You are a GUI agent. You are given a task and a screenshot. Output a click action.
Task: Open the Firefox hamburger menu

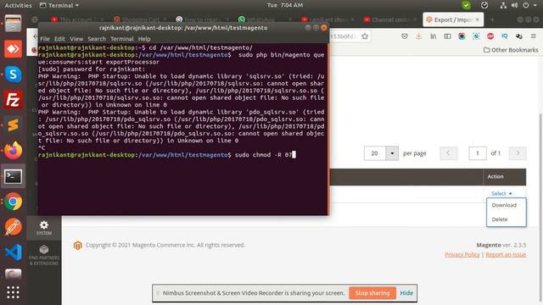534,36
